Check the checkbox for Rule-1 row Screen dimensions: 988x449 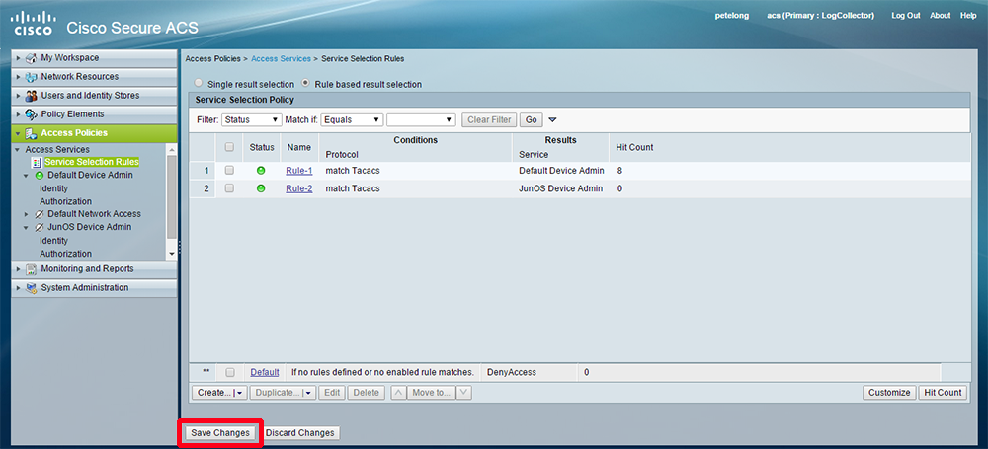coord(229,170)
